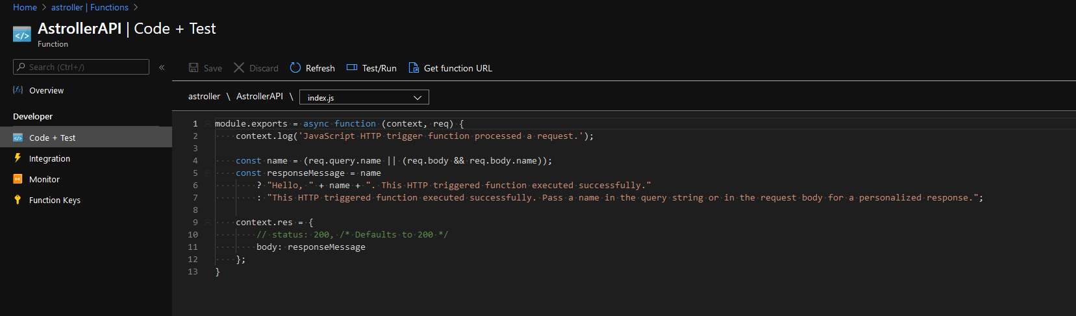Viewport: 1076px width, 316px height.
Task: Fold the responseMessage block at line 5
Action: tap(208, 173)
